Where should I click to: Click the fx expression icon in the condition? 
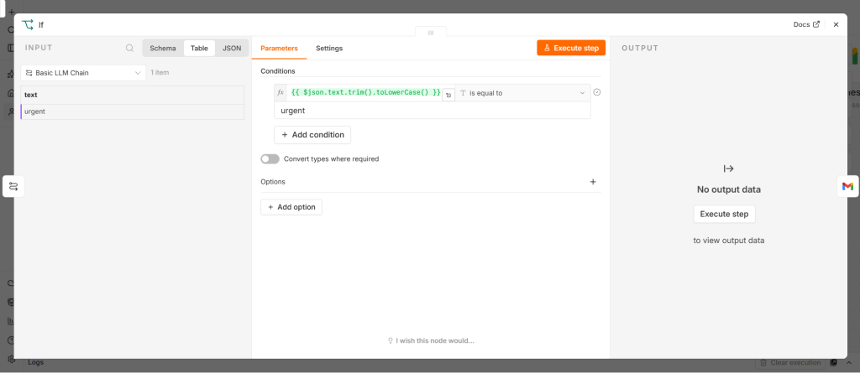(281, 93)
